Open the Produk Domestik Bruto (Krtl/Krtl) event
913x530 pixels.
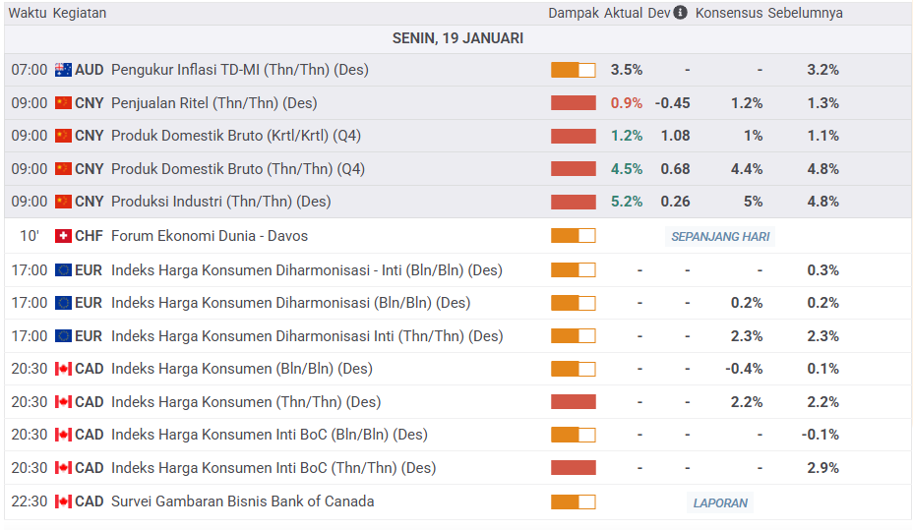click(237, 136)
